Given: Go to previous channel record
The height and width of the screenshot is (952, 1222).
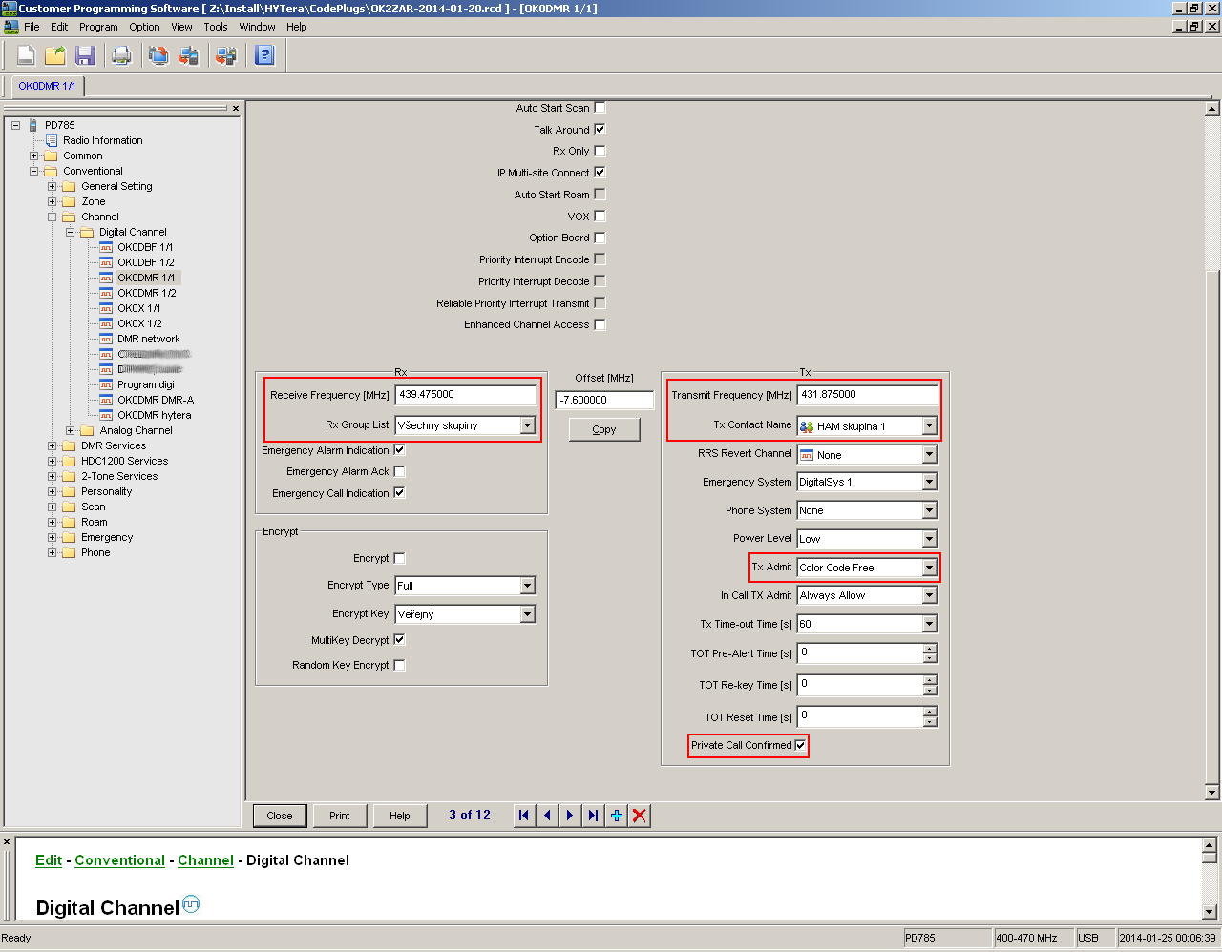Looking at the screenshot, I should [x=547, y=816].
